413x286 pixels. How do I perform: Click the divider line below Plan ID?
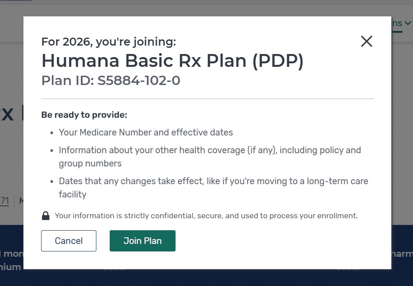point(207,98)
